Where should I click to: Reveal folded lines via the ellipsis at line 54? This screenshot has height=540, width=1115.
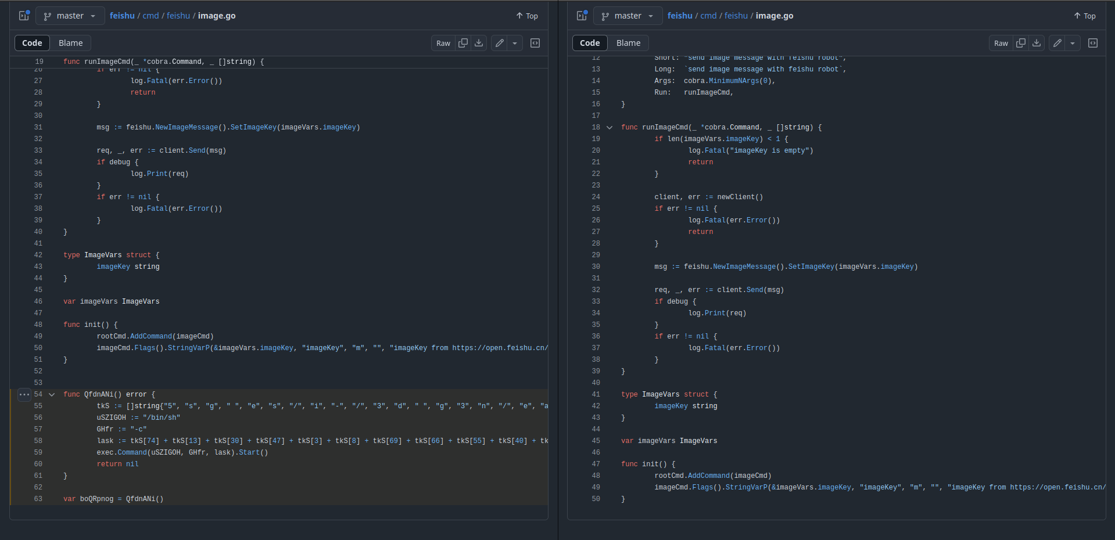point(24,394)
